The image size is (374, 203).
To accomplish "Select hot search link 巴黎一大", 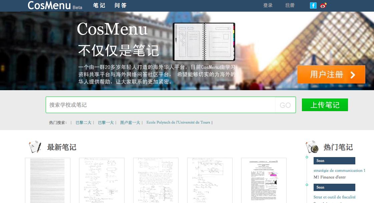I will 106,122.
